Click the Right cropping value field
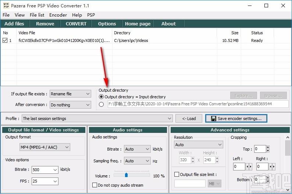This screenshot has height=194, width=292. (x=262, y=166)
